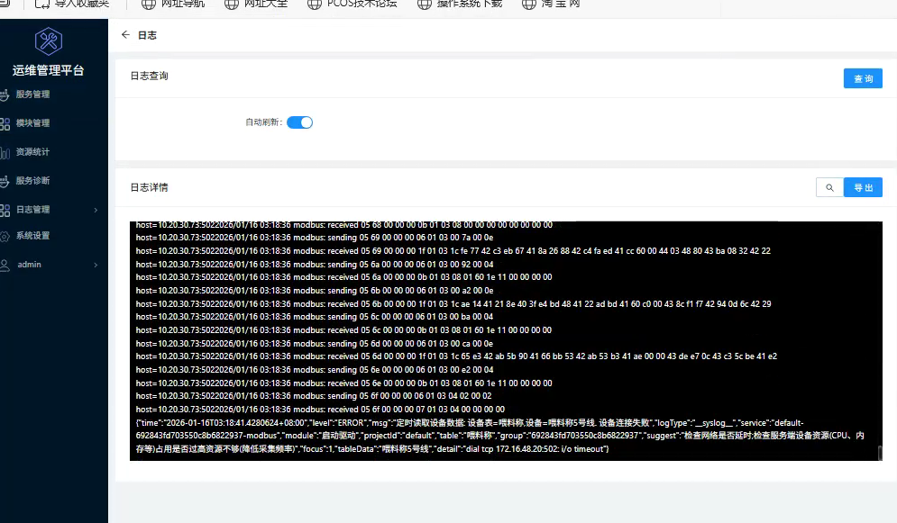Open the 资源统计 chart icon
897x523 pixels.
[x=5, y=152]
